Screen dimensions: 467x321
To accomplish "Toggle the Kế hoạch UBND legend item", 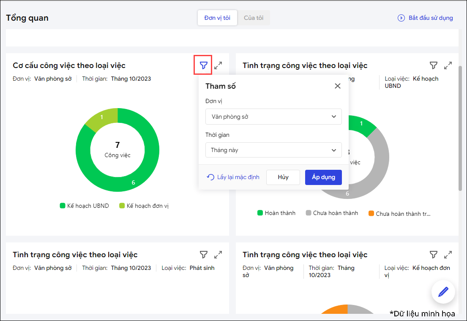I will coord(85,206).
